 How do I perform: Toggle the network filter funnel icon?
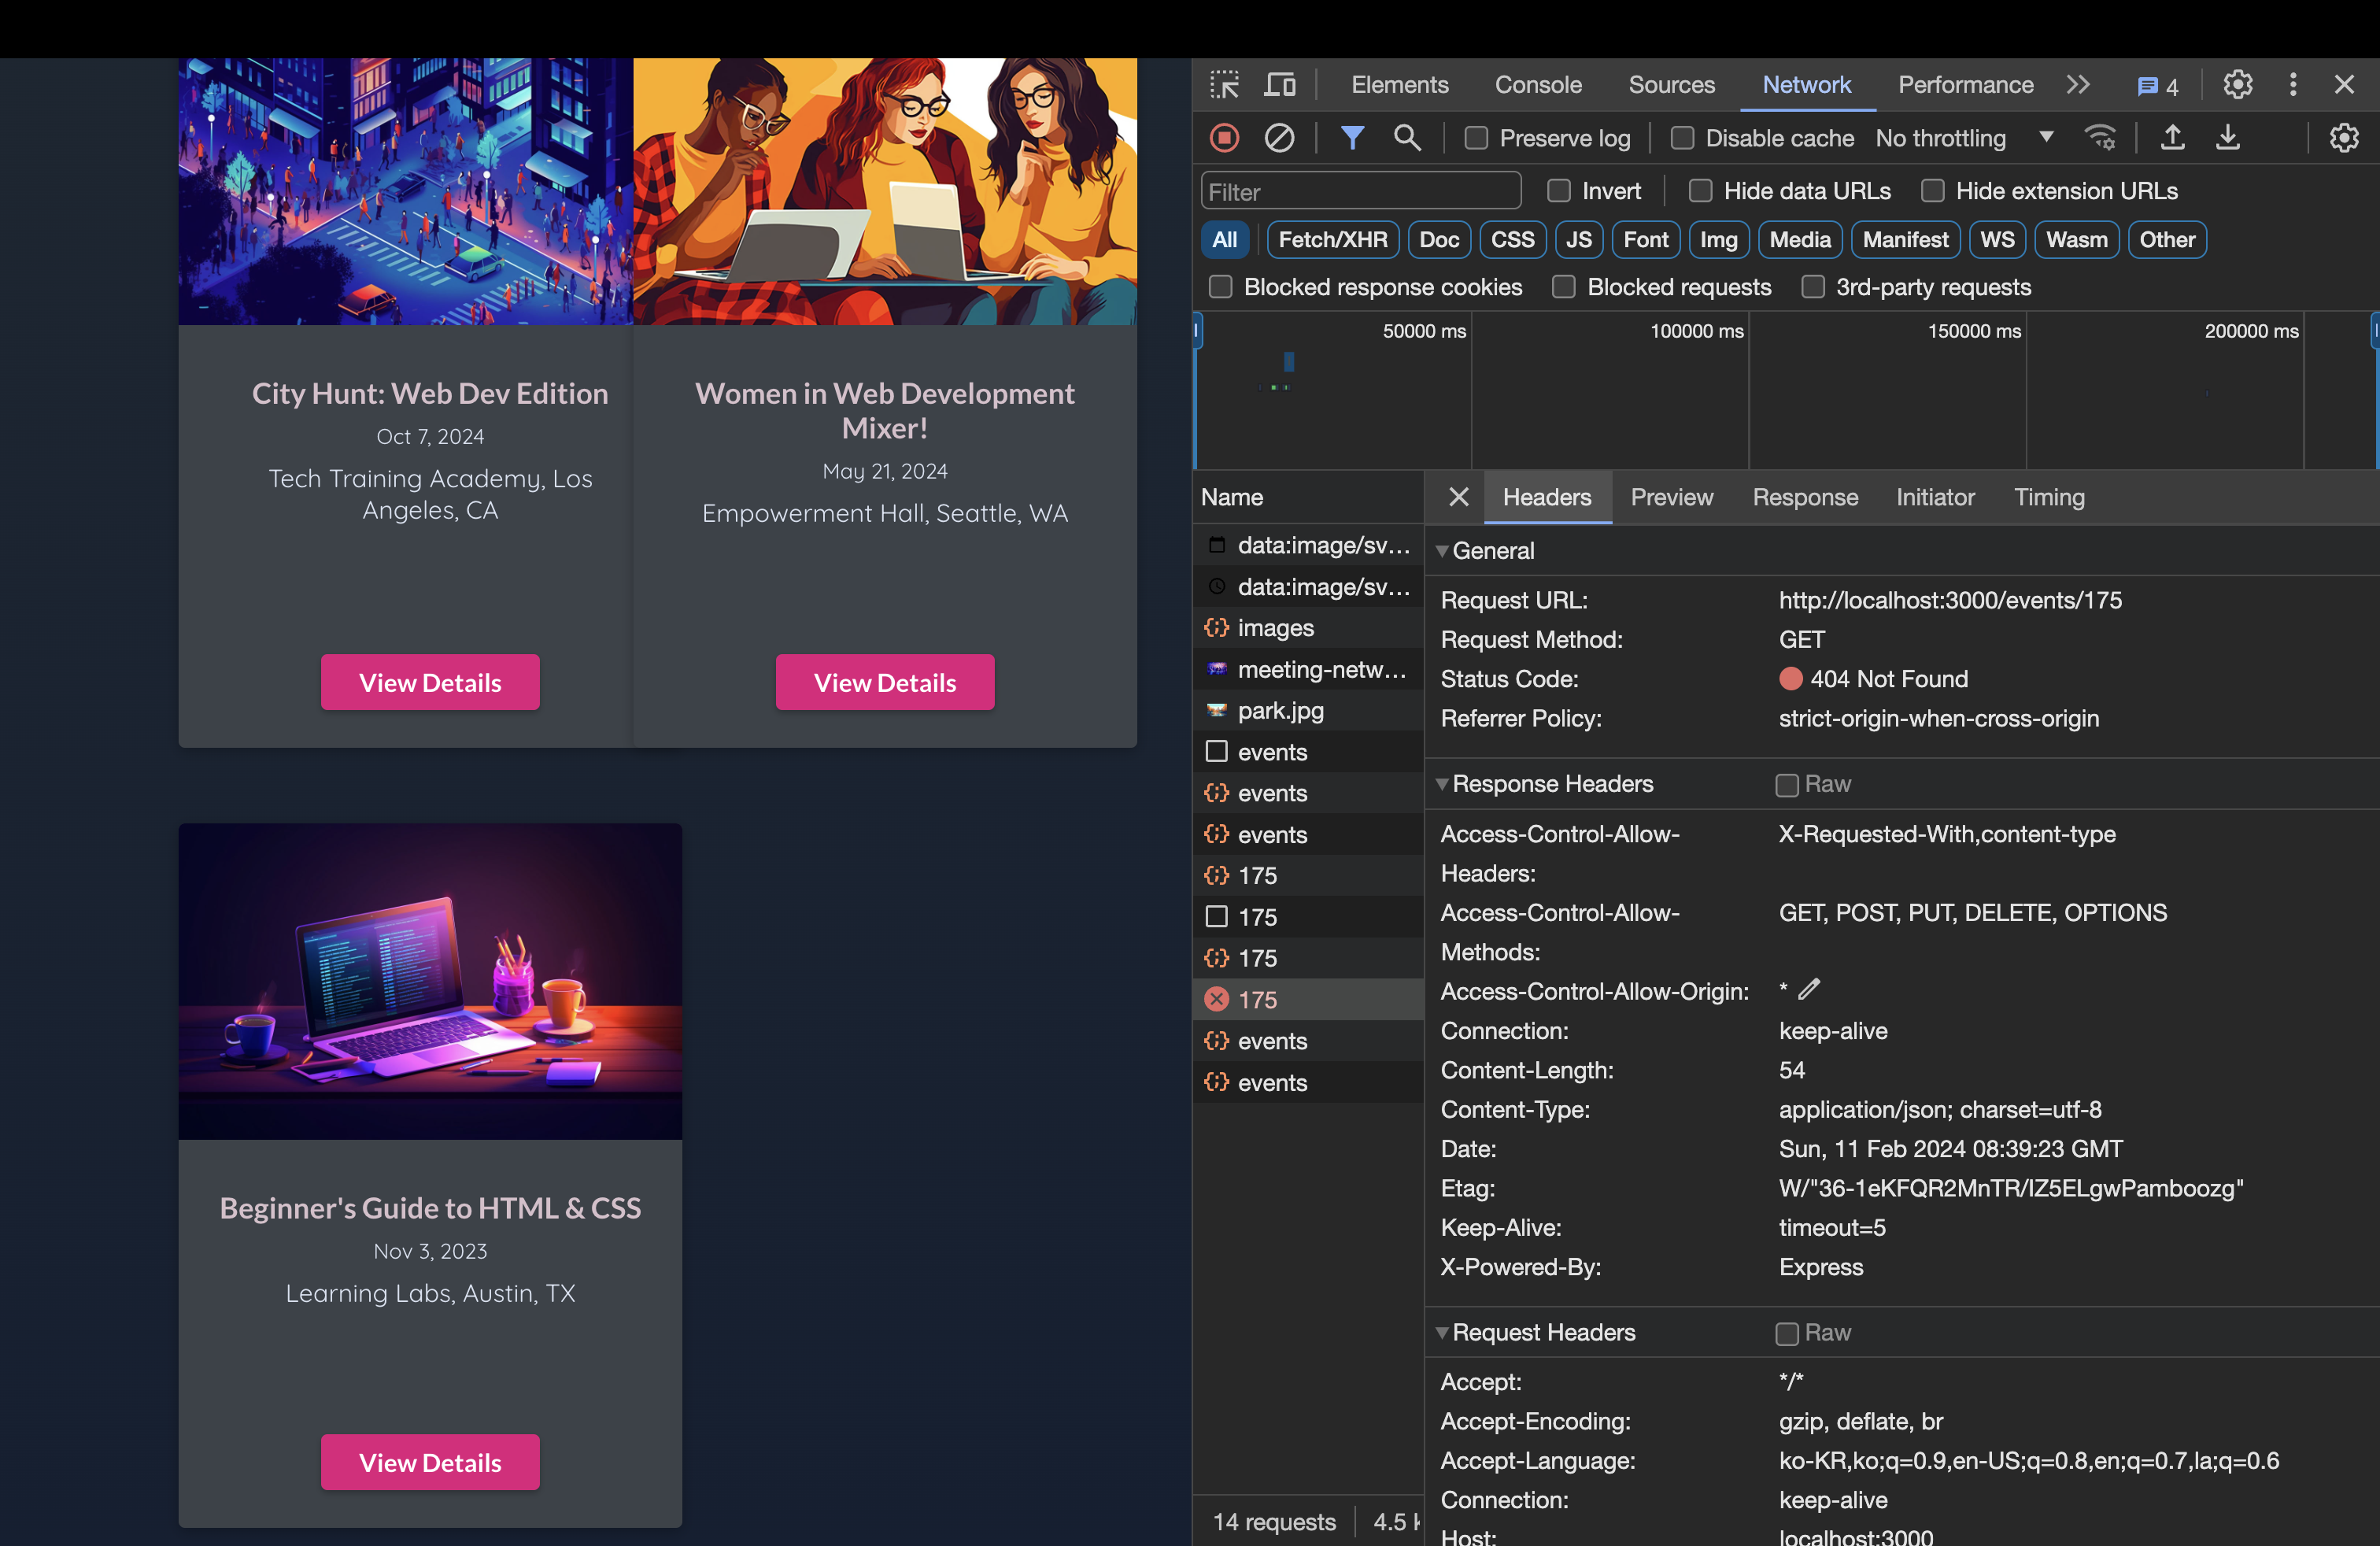(1352, 138)
